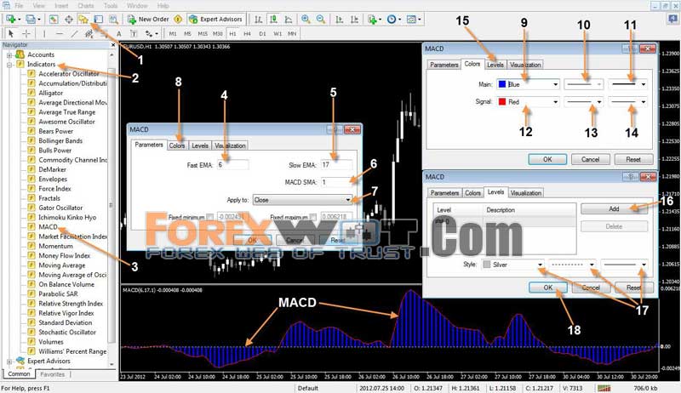
Task: Switch to the H4 timeframe
Action: tap(247, 33)
